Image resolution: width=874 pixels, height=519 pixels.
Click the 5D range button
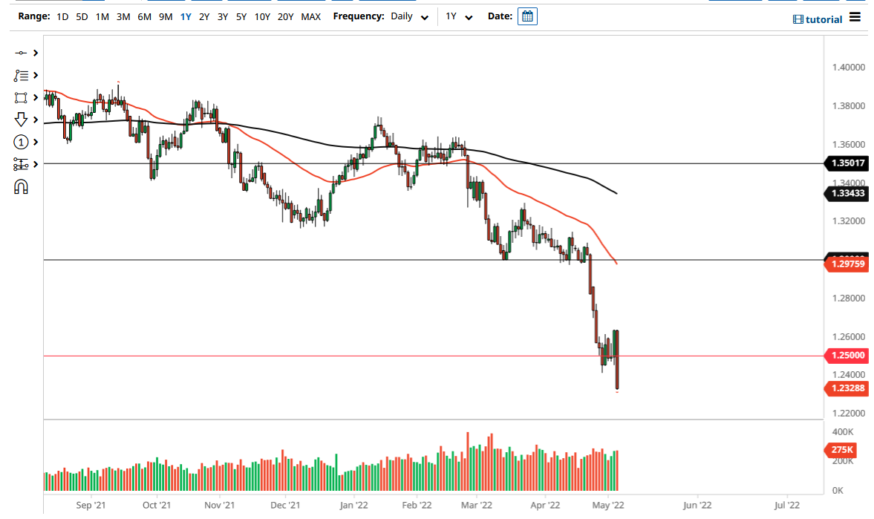click(x=82, y=16)
